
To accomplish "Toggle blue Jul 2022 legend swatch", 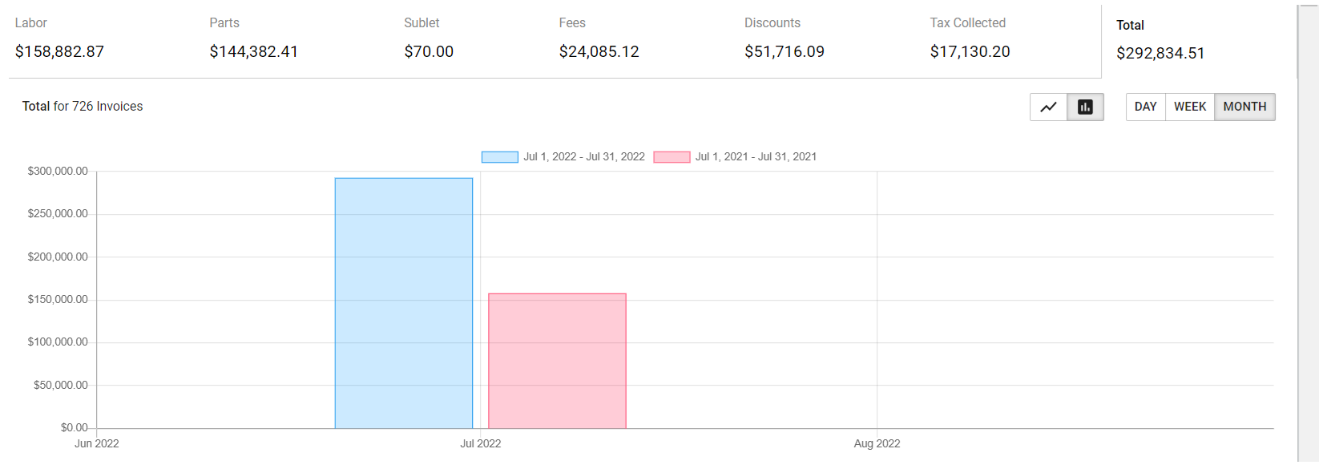I will 499,157.
